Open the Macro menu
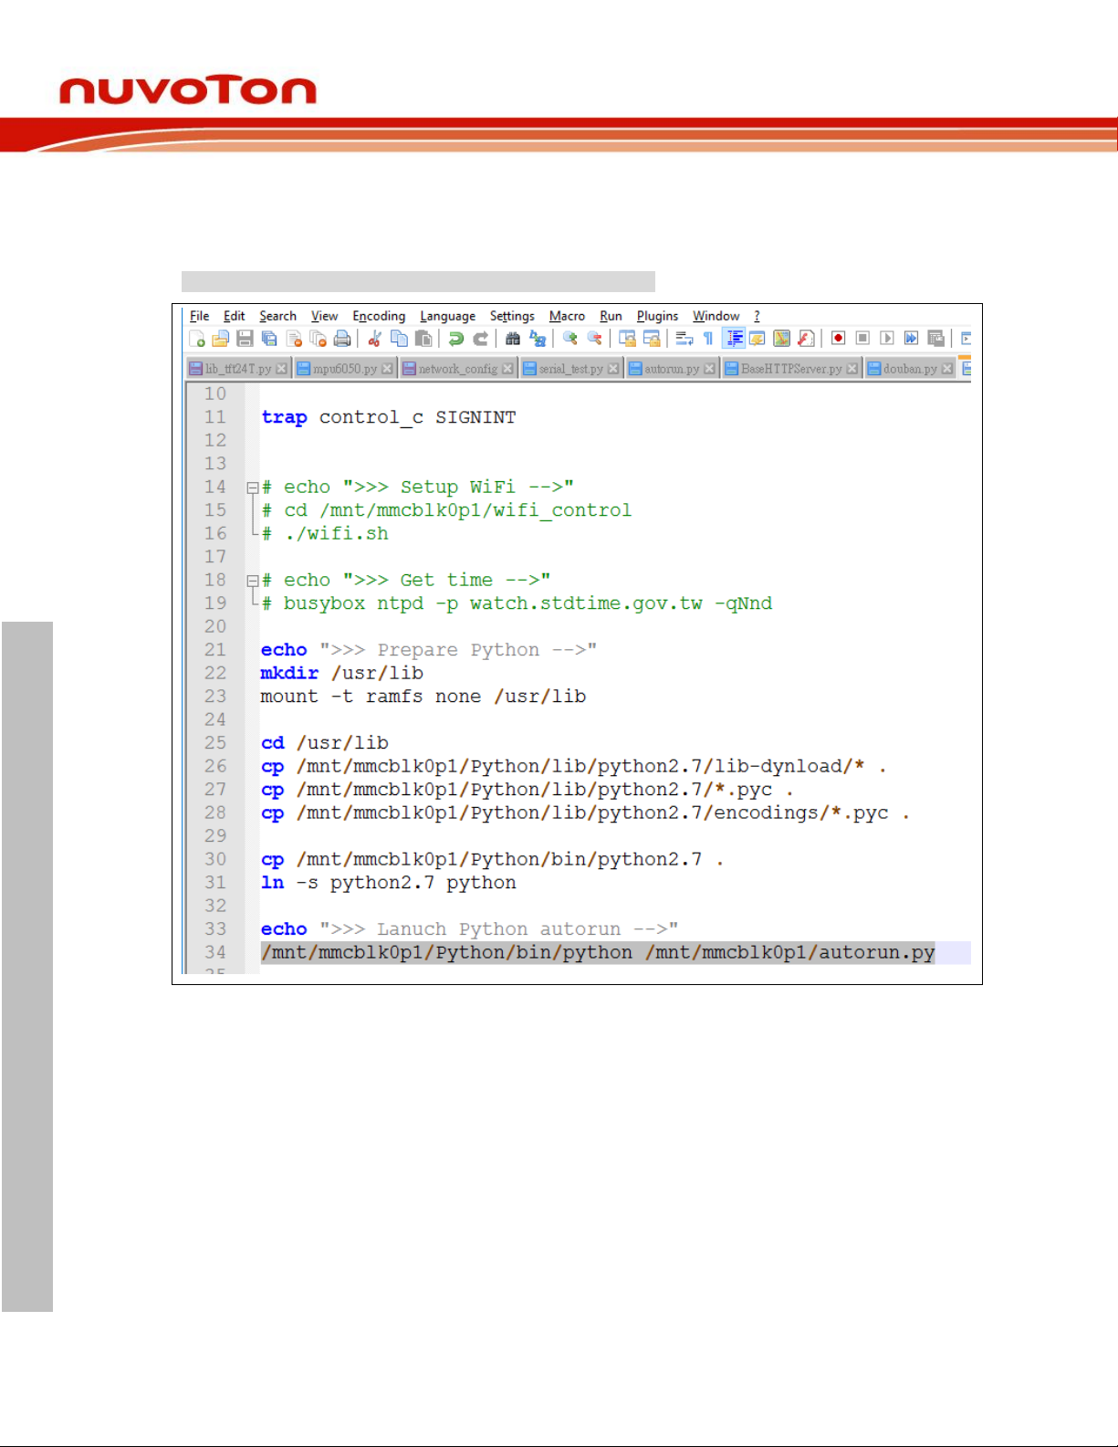This screenshot has width=1118, height=1447. coord(567,316)
